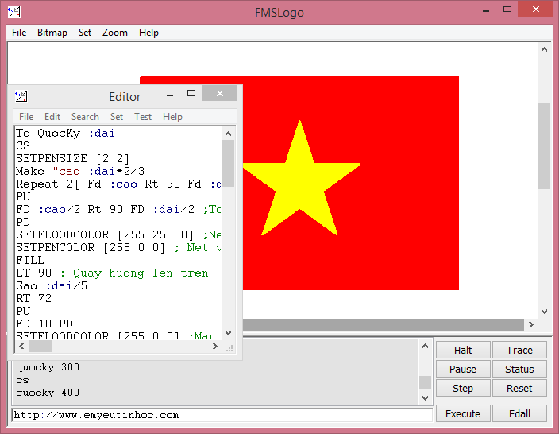Maximize the FMSLogo main window
The width and height of the screenshot is (559, 434).
[507, 10]
